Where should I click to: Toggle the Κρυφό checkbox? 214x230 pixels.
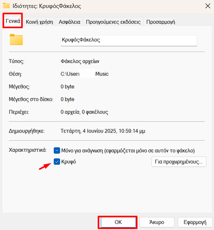pyautogui.click(x=57, y=161)
